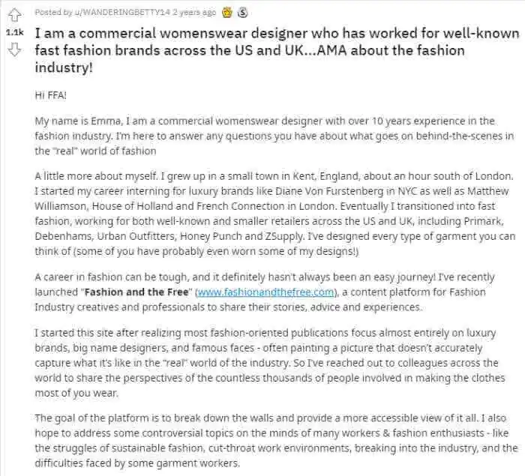Click the words "Urban Outfitters" in the post
The height and width of the screenshot is (476, 525).
(x=136, y=236)
